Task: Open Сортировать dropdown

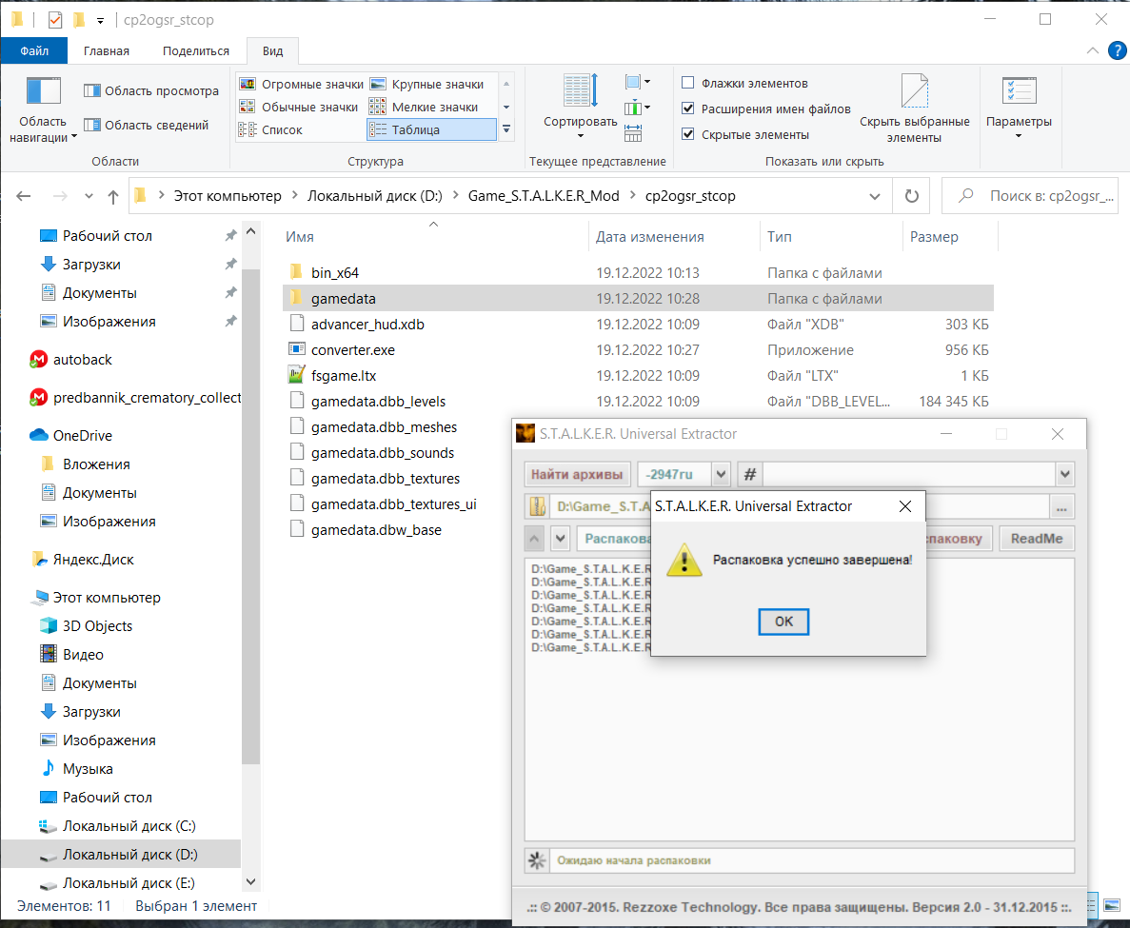Action: (x=580, y=108)
